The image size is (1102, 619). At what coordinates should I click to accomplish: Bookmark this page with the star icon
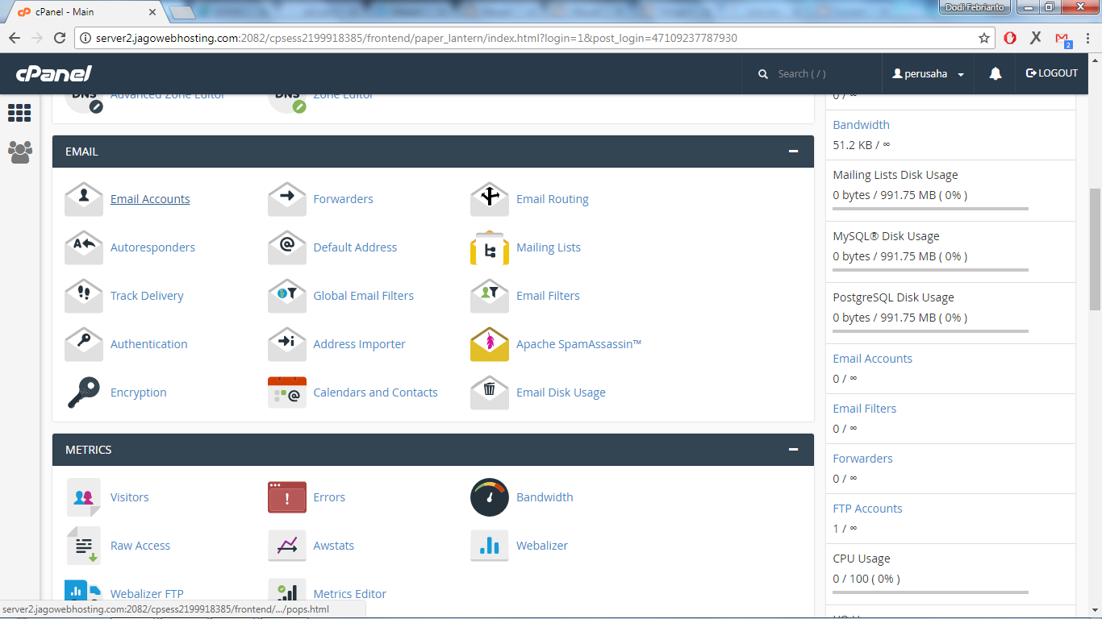(x=983, y=38)
